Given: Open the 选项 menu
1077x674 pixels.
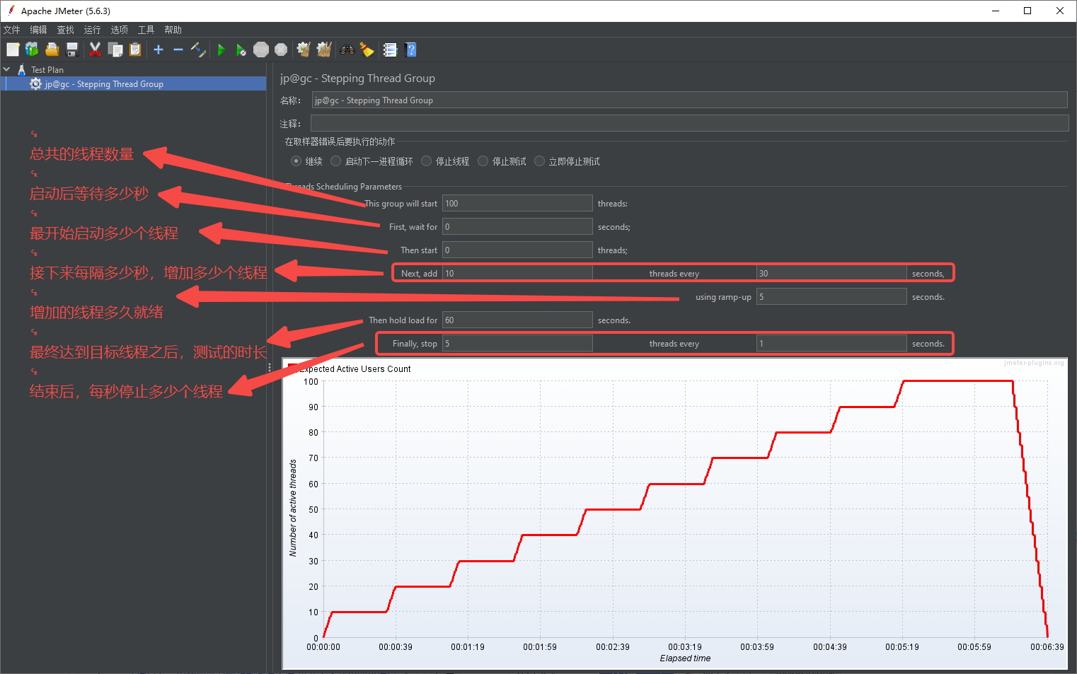Looking at the screenshot, I should coord(120,30).
